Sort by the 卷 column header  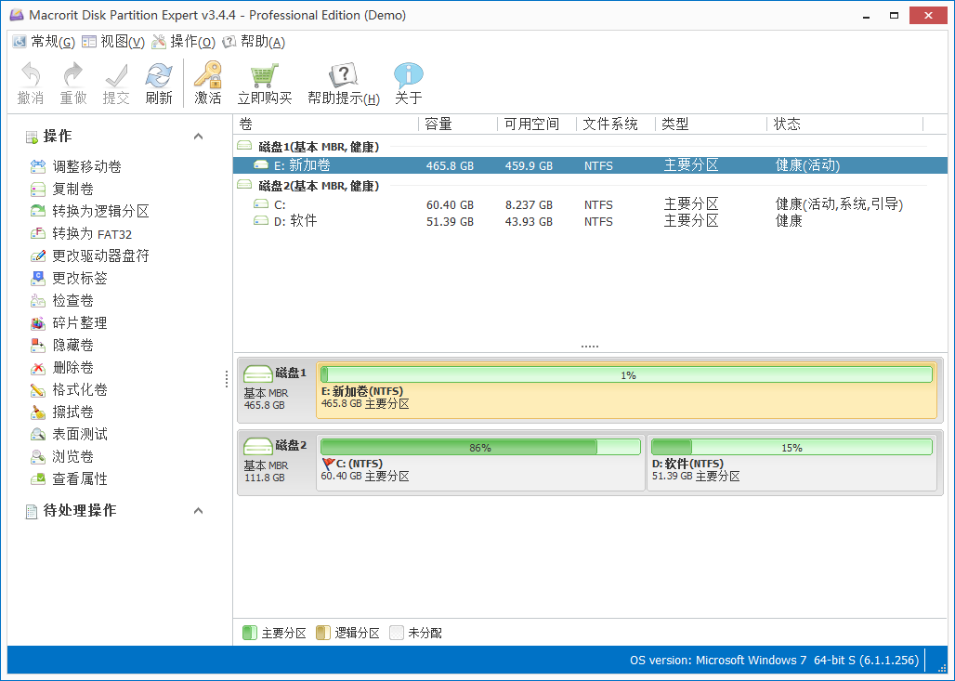(x=326, y=124)
